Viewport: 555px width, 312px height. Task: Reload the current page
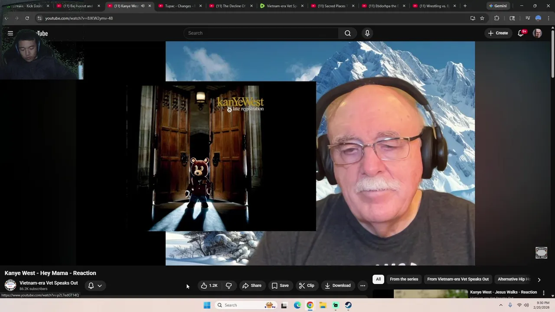[x=27, y=18]
